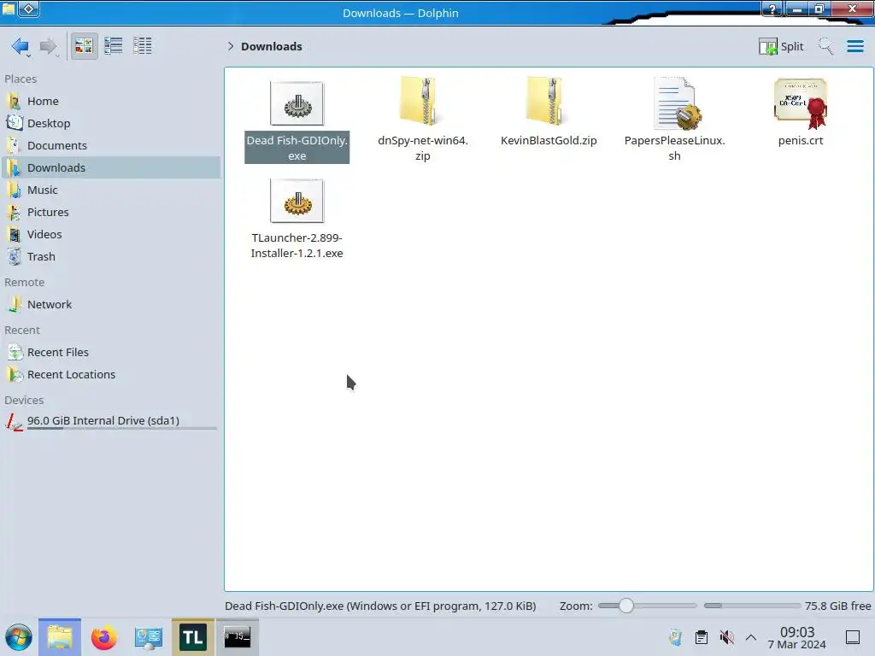875x656 pixels.
Task: Expand hidden system tray icons
Action: click(x=751, y=637)
